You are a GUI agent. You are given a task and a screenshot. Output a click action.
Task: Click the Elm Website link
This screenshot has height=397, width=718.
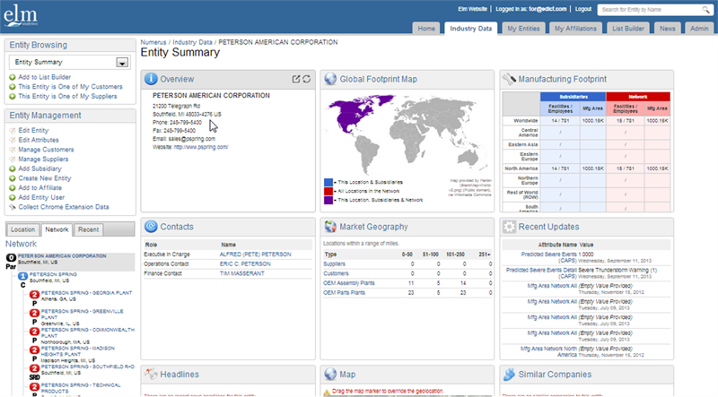coord(472,9)
